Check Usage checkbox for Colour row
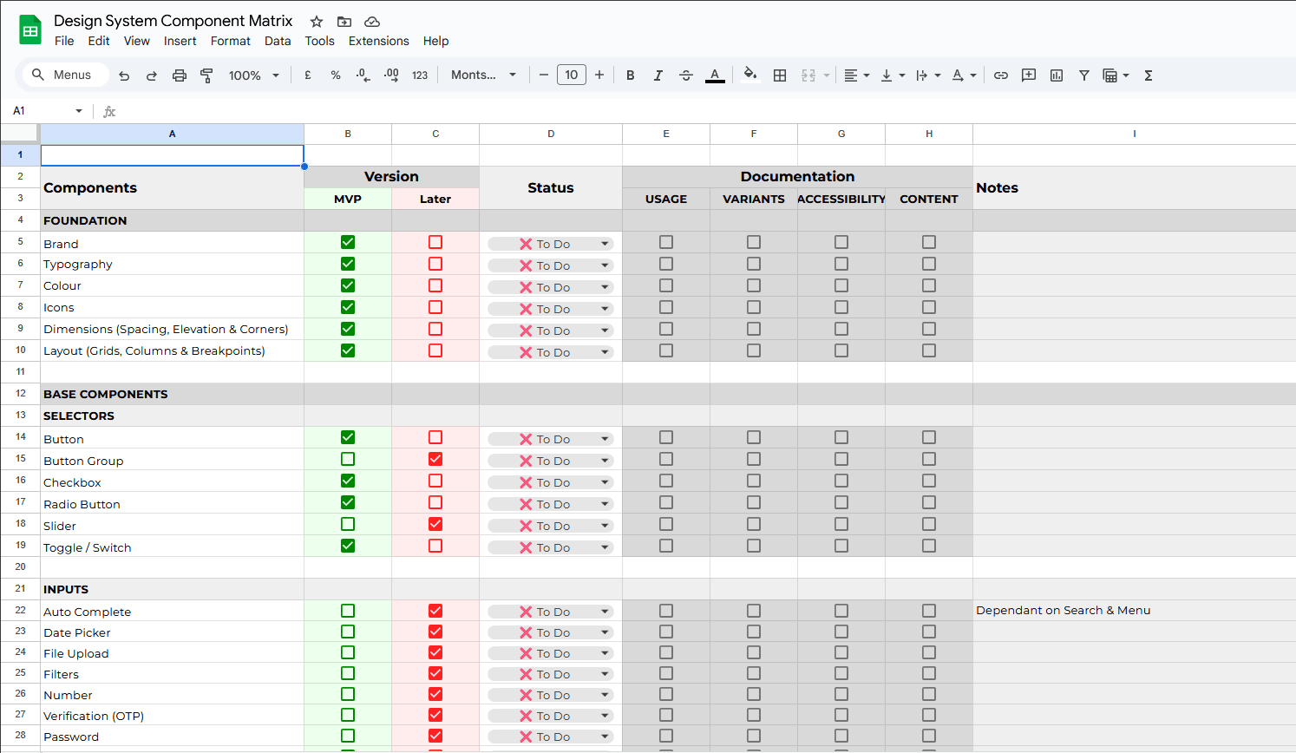 [666, 285]
